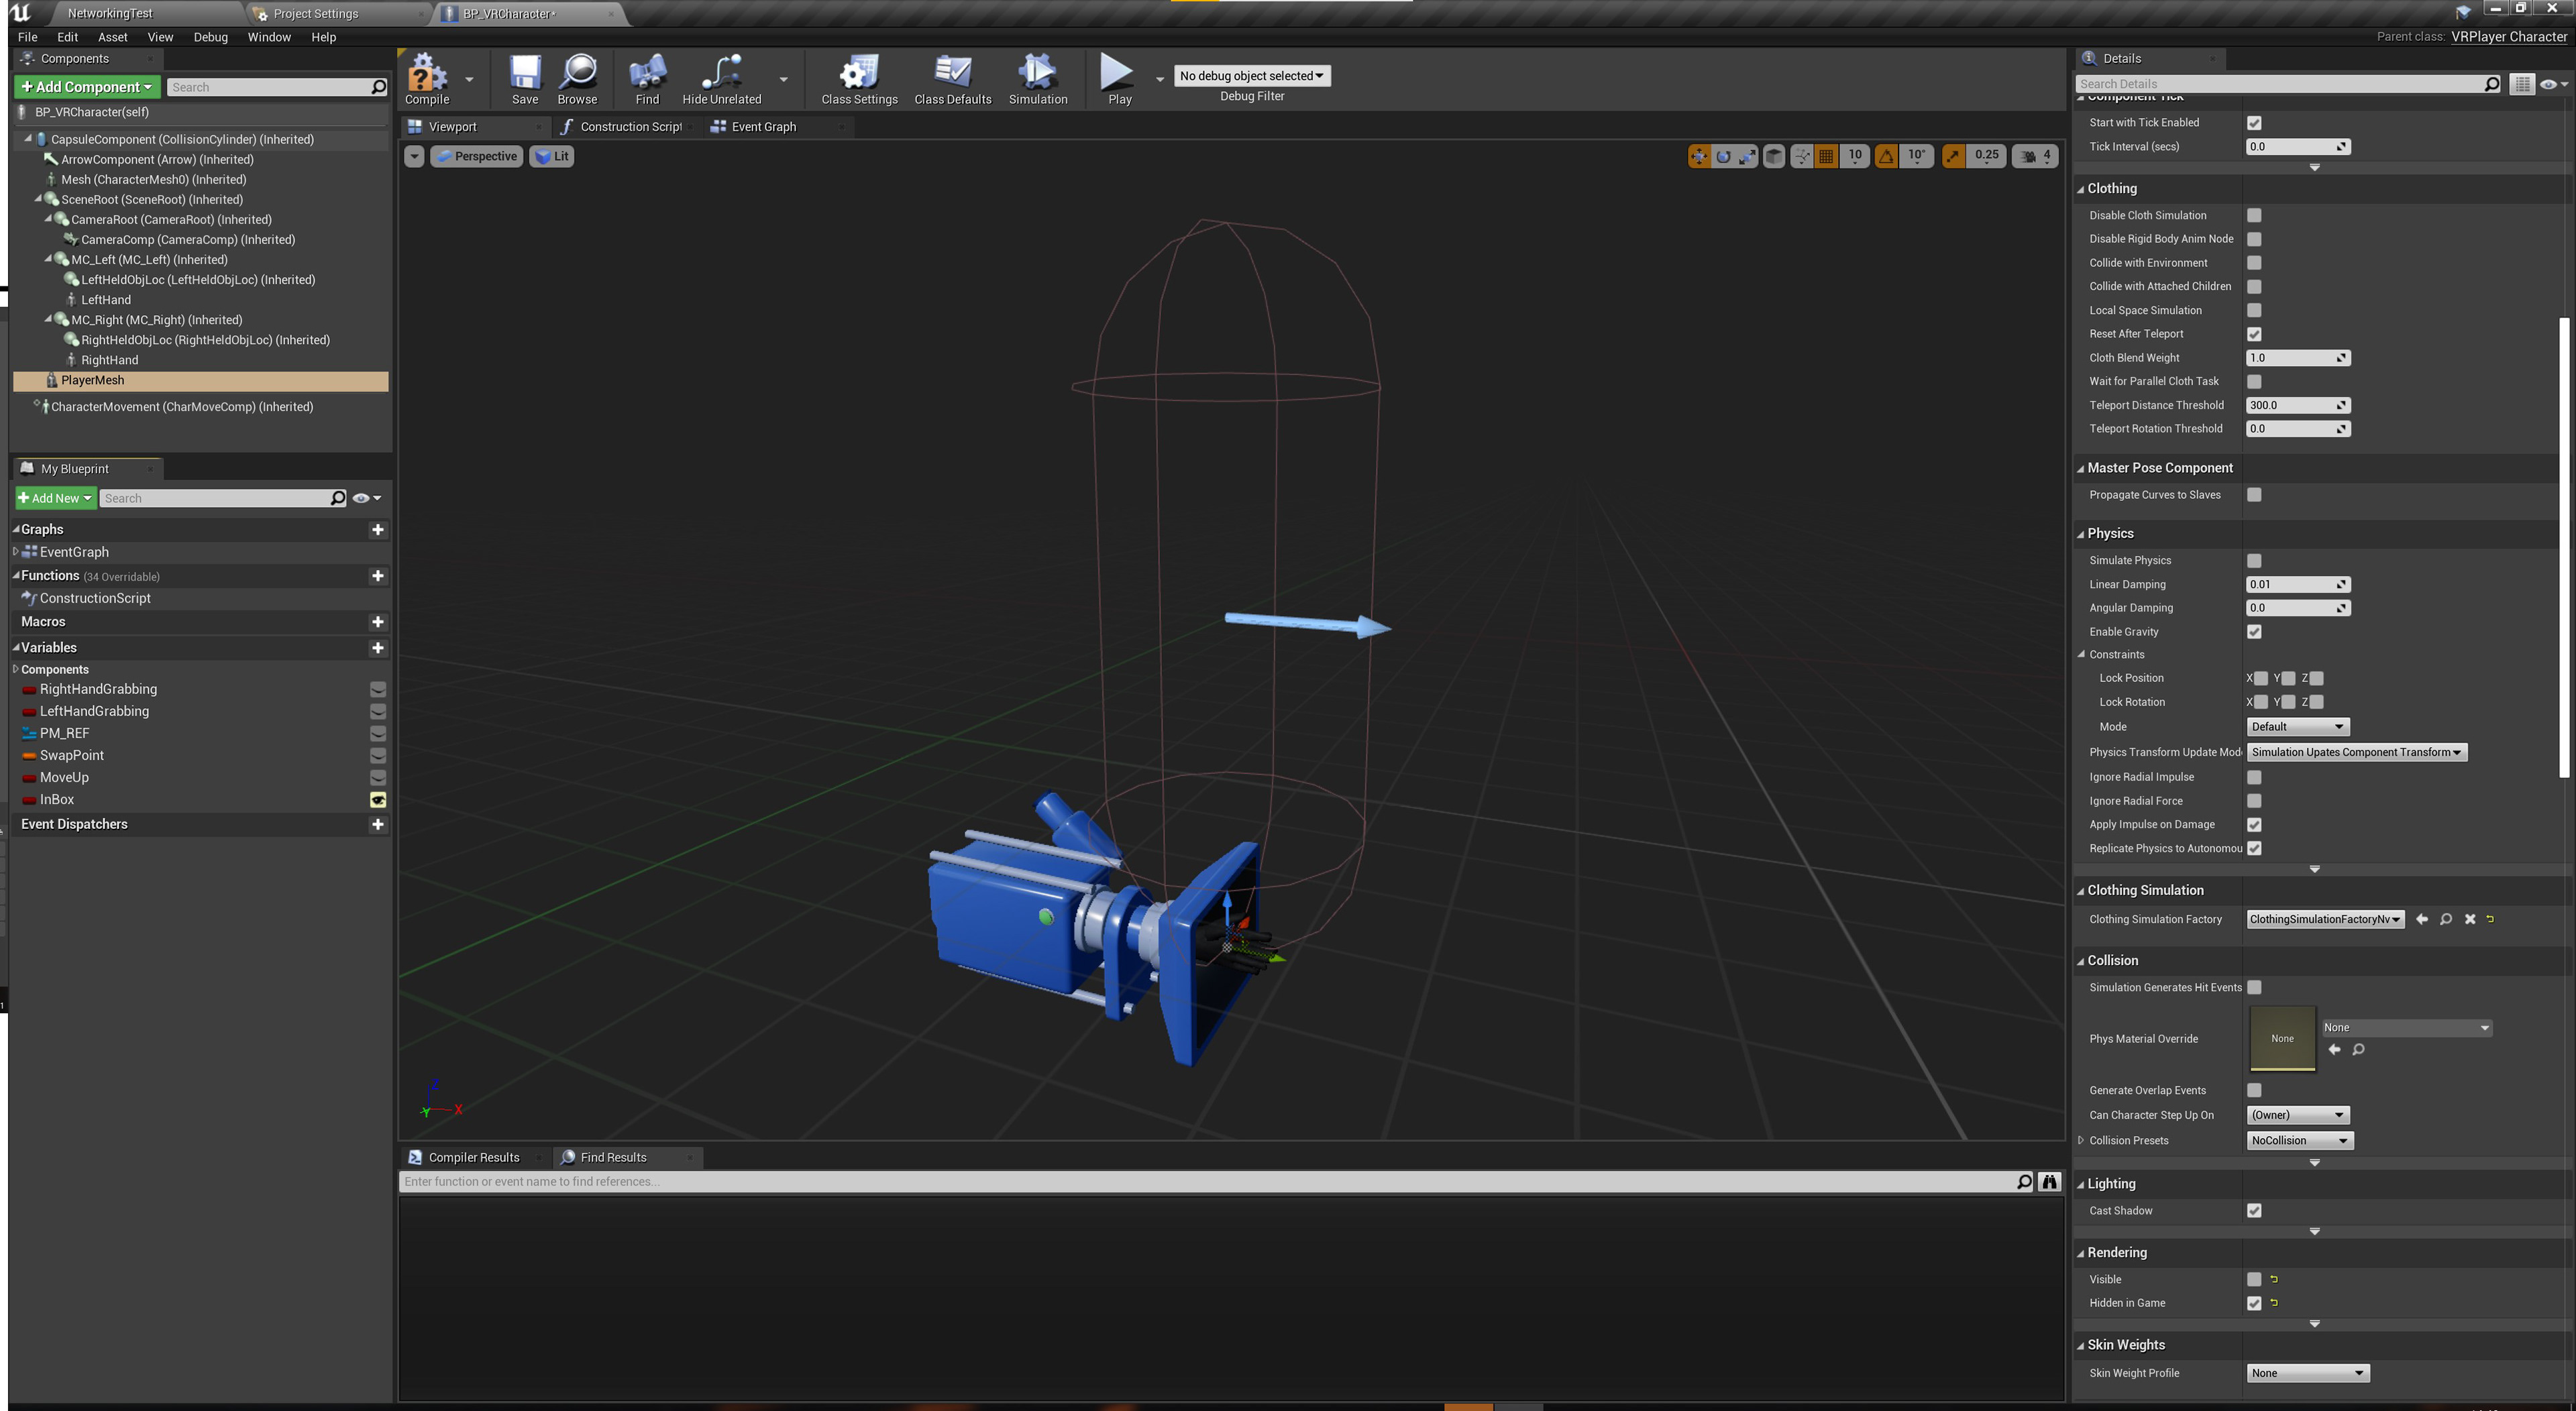Click the Lit view mode button

click(x=552, y=156)
